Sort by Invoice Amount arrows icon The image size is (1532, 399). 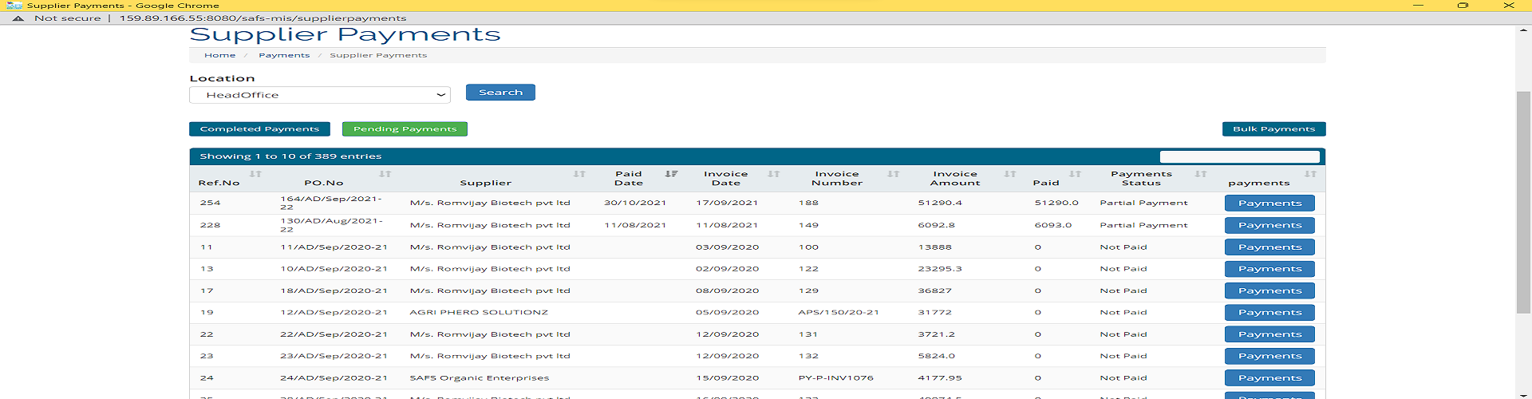pyautogui.click(x=1009, y=174)
